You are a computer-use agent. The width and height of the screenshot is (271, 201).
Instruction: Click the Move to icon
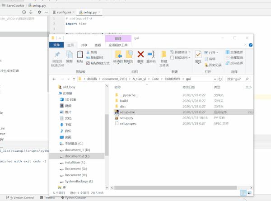tap(118, 55)
